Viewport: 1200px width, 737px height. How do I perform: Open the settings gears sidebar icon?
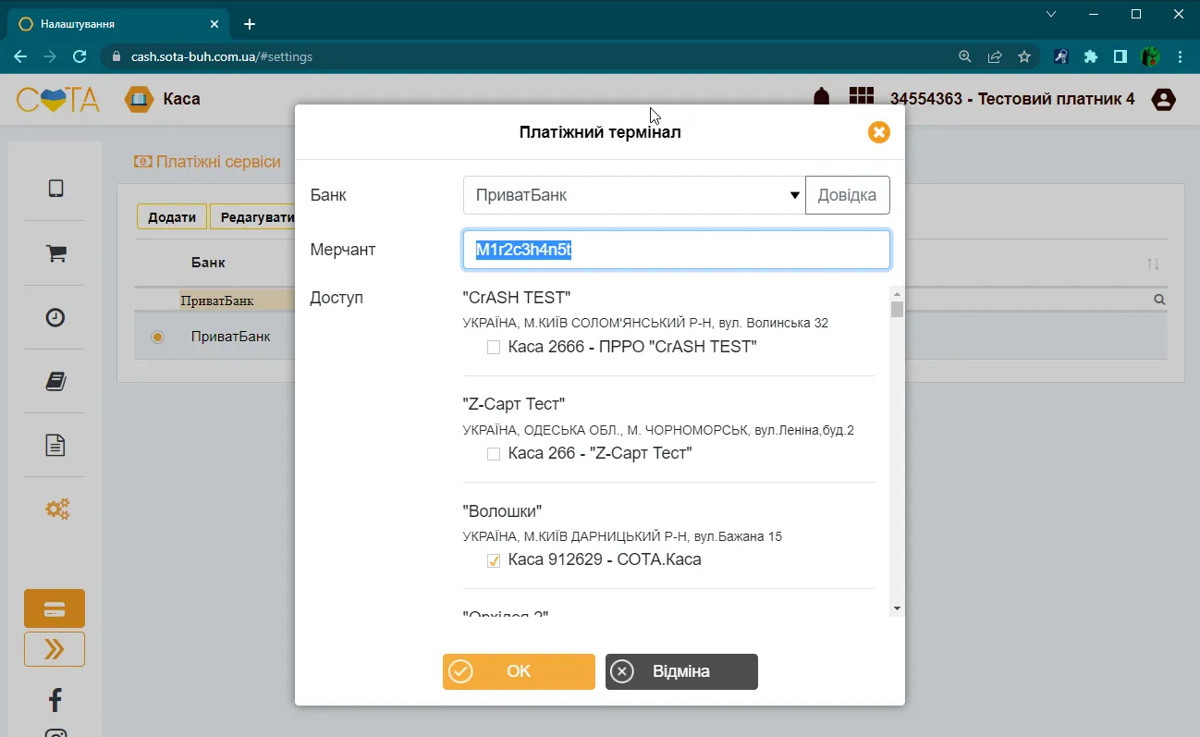click(x=57, y=509)
